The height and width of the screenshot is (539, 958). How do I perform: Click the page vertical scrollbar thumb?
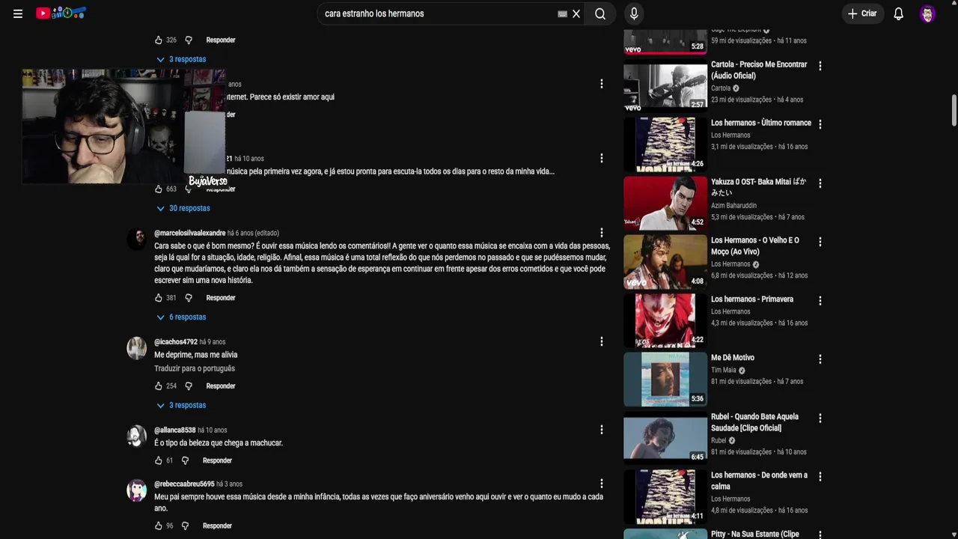coord(954,110)
